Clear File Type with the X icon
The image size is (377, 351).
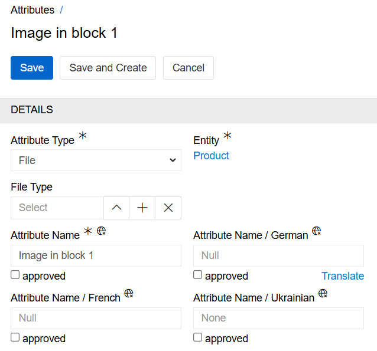pos(168,208)
